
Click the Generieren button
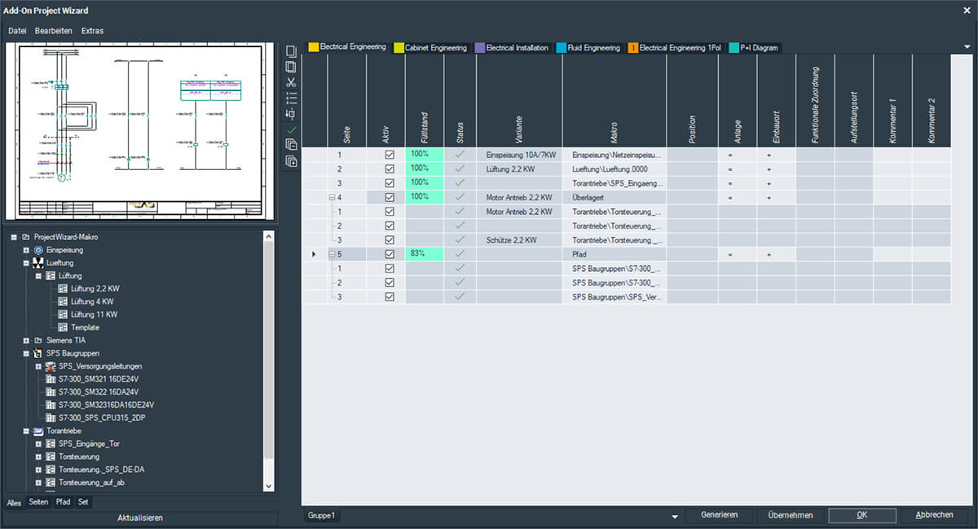coord(717,515)
